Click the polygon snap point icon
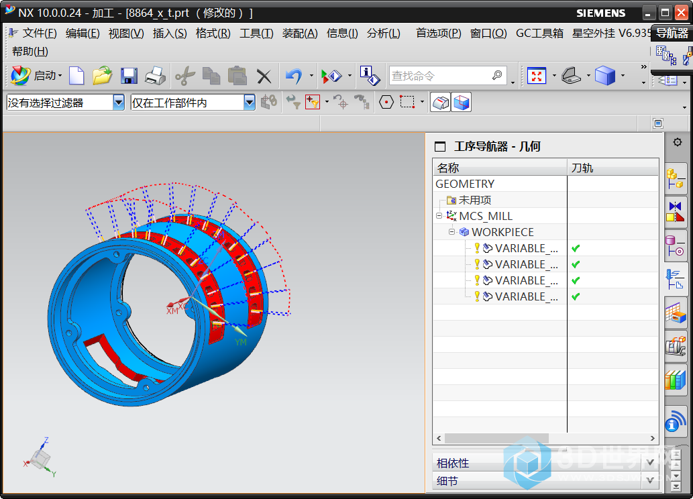The width and height of the screenshot is (693, 499). (386, 103)
